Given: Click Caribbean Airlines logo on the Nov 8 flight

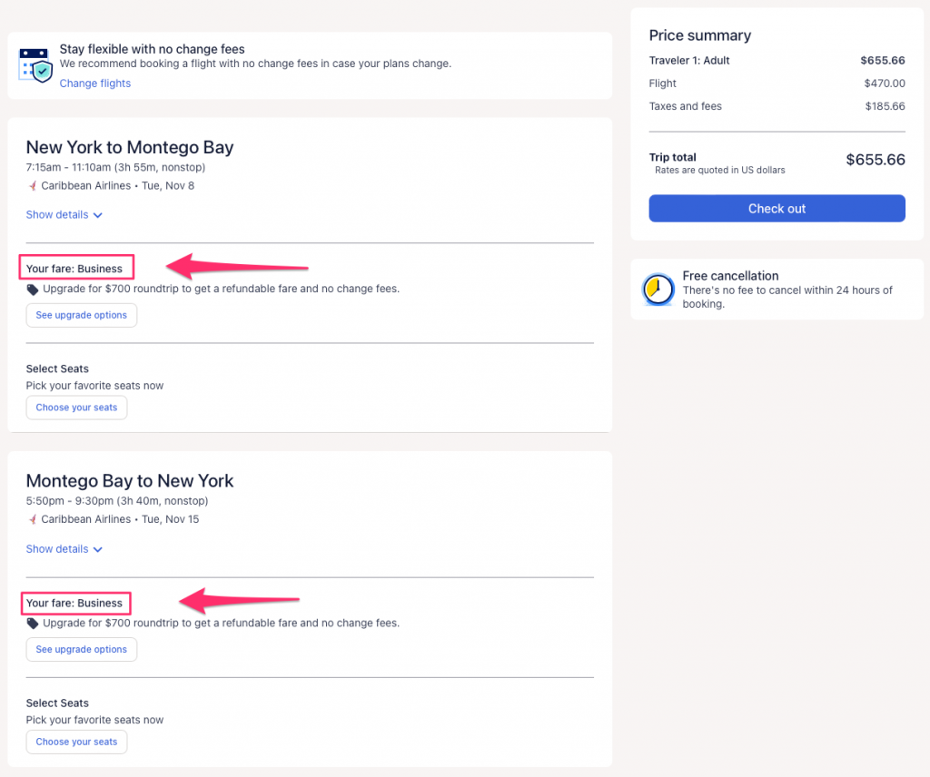Looking at the screenshot, I should (33, 186).
